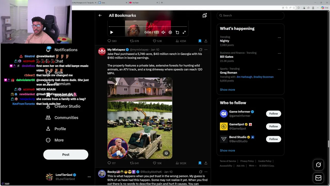The width and height of the screenshot is (330, 186).
Task: Repost the post with 641 reposts
Action: click(x=134, y=163)
